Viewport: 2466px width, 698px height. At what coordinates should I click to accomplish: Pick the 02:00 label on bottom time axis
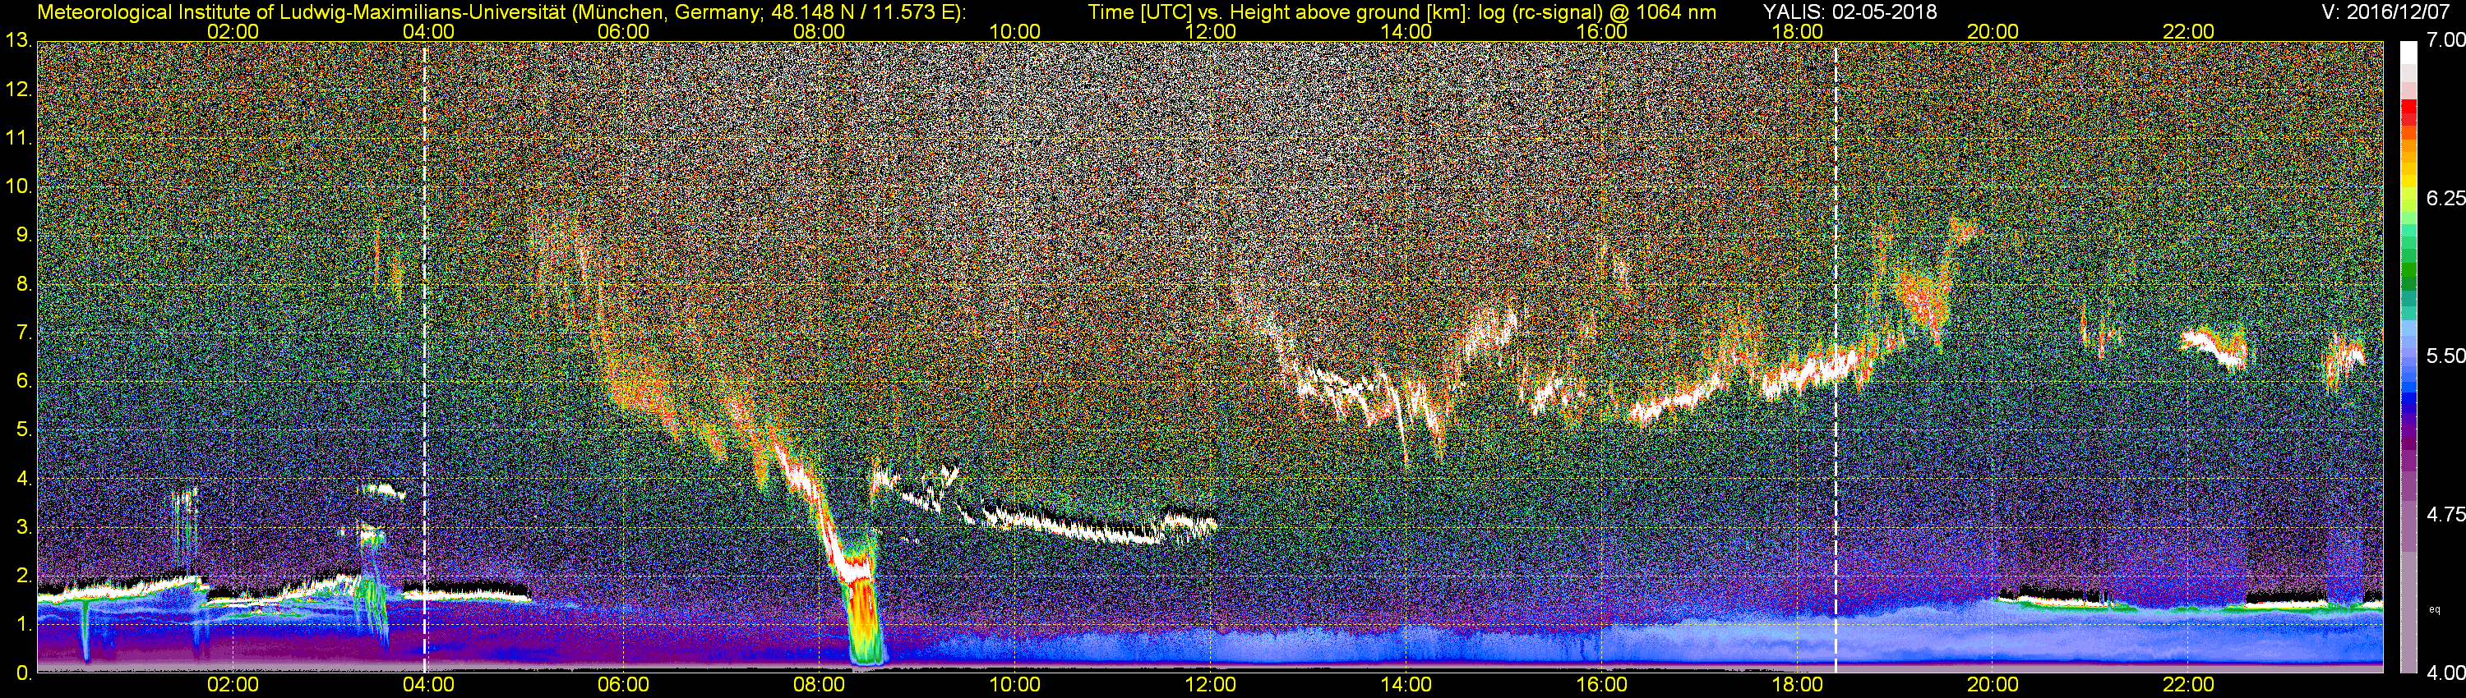(x=233, y=685)
